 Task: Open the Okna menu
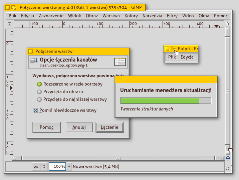[x=204, y=16]
